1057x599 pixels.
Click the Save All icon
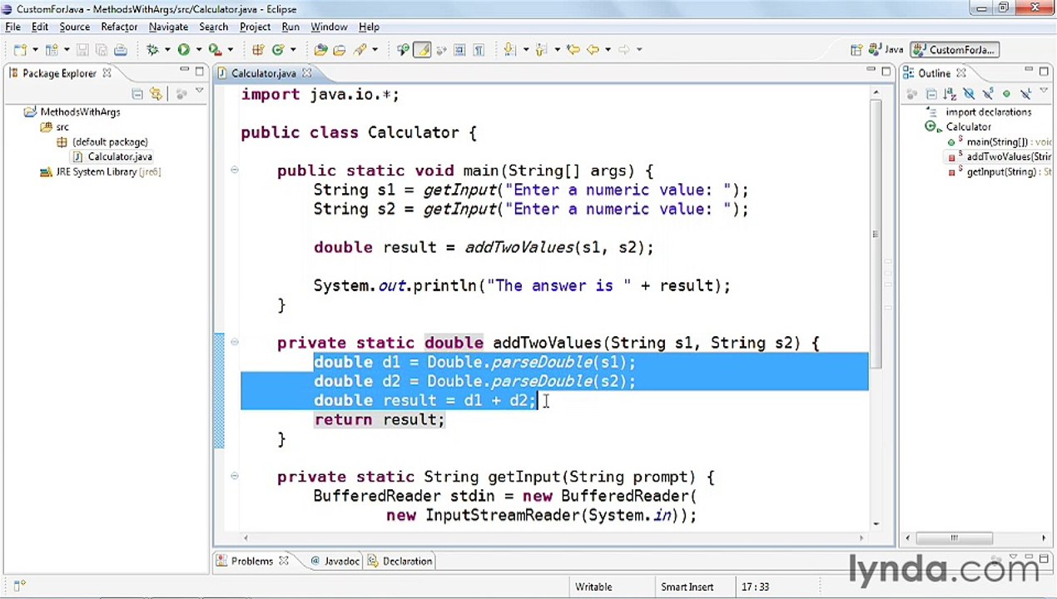point(102,50)
